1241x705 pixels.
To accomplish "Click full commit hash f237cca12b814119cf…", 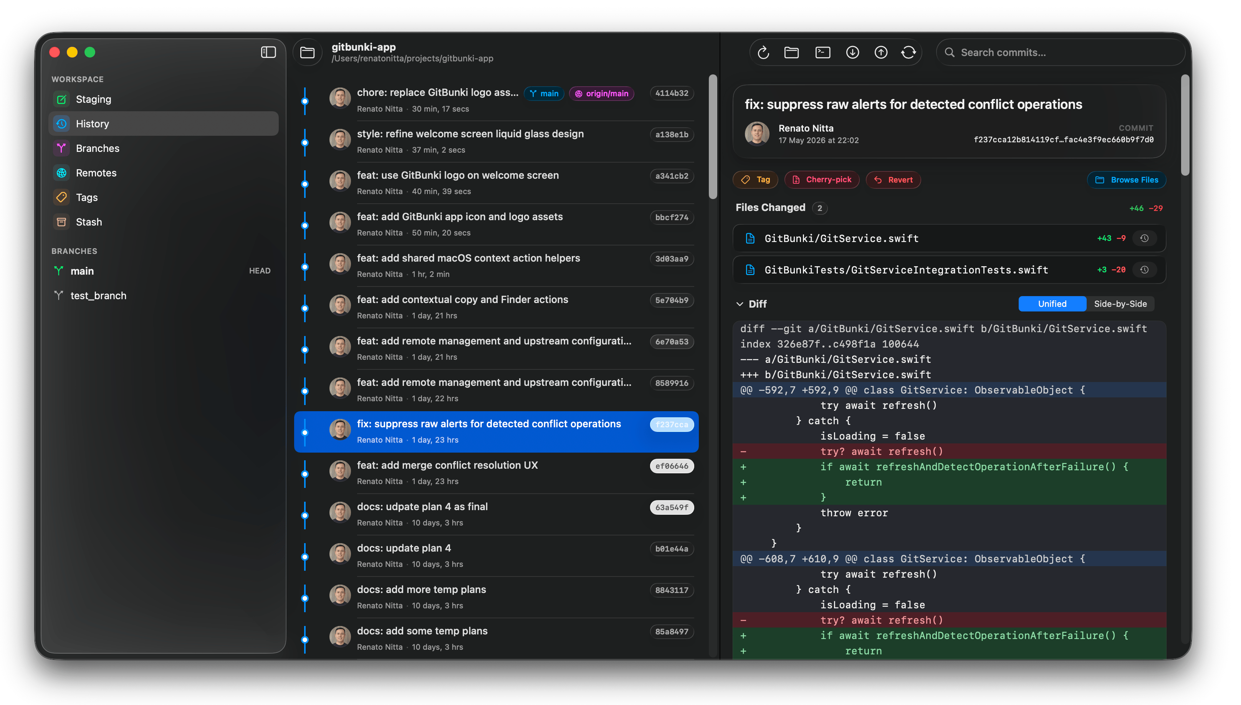I will [1063, 140].
